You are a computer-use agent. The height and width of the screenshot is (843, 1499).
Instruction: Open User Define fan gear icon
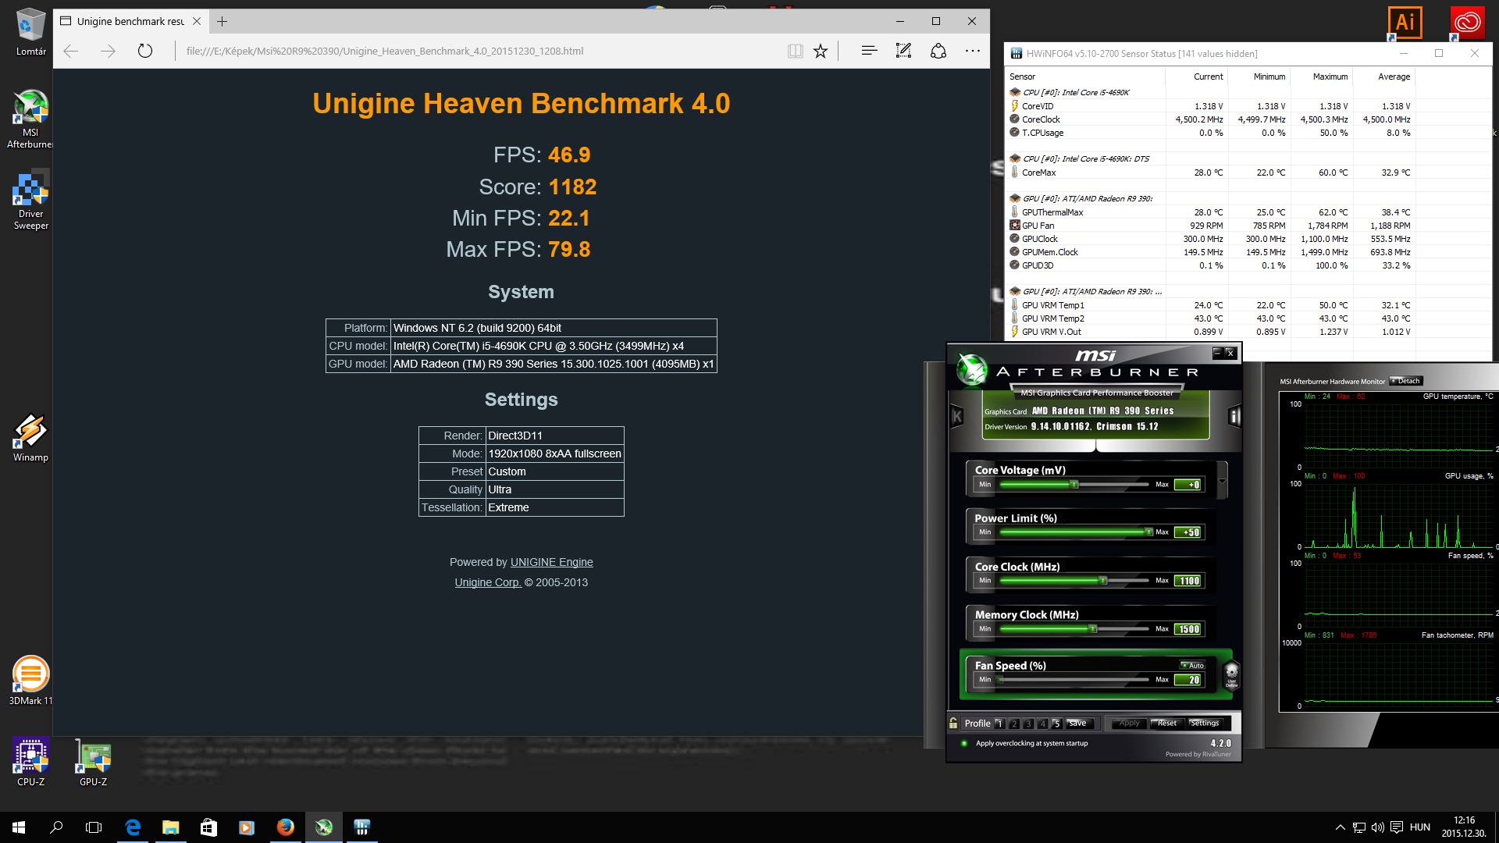pos(1231,674)
